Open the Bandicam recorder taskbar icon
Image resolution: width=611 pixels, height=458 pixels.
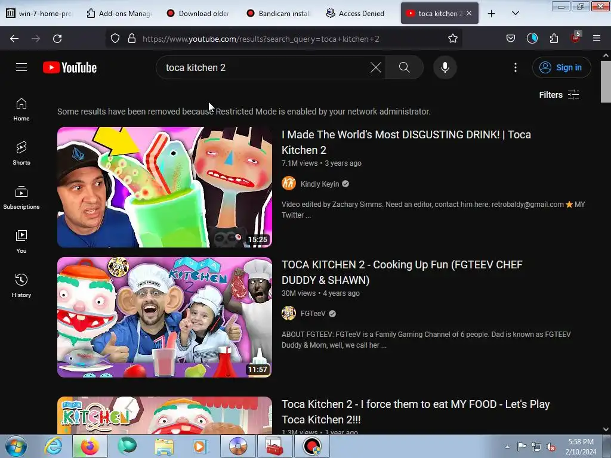[312, 446]
